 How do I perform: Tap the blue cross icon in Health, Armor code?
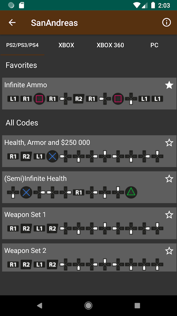(52, 156)
